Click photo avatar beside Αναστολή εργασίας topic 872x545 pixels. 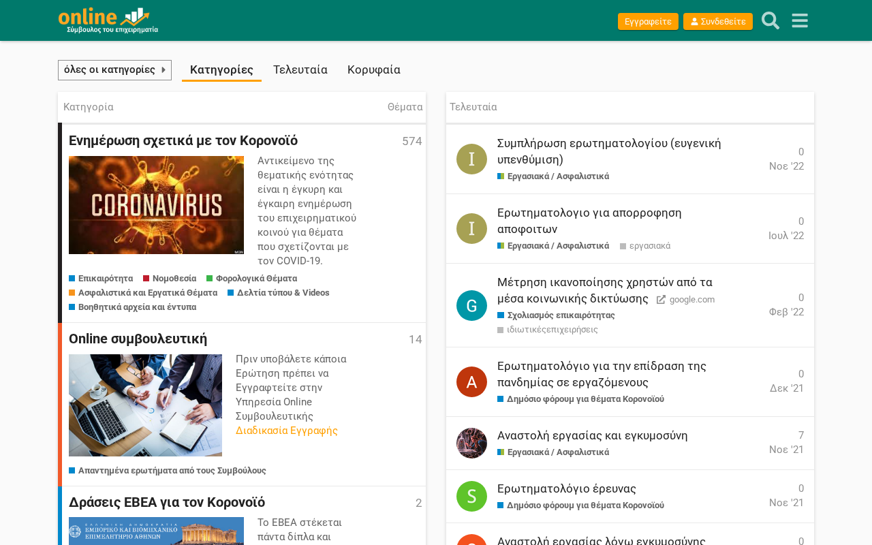(471, 443)
